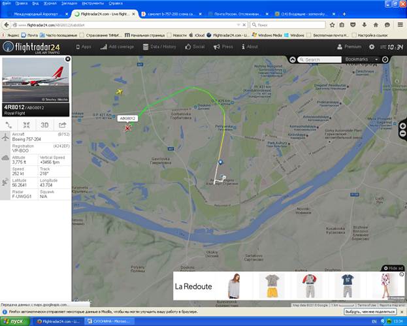Expand the Bookmarks dropdown on map

361,59
